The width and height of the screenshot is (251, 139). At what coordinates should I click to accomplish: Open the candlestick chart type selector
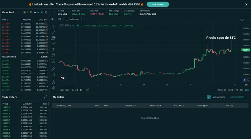(x=60, y=19)
